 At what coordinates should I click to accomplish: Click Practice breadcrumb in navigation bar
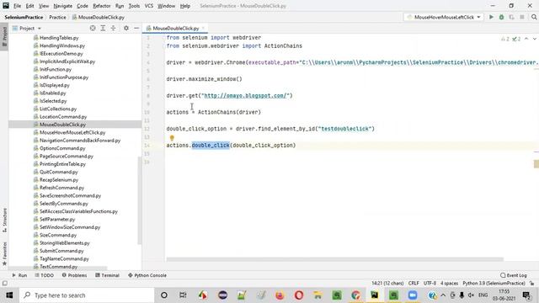[57, 17]
